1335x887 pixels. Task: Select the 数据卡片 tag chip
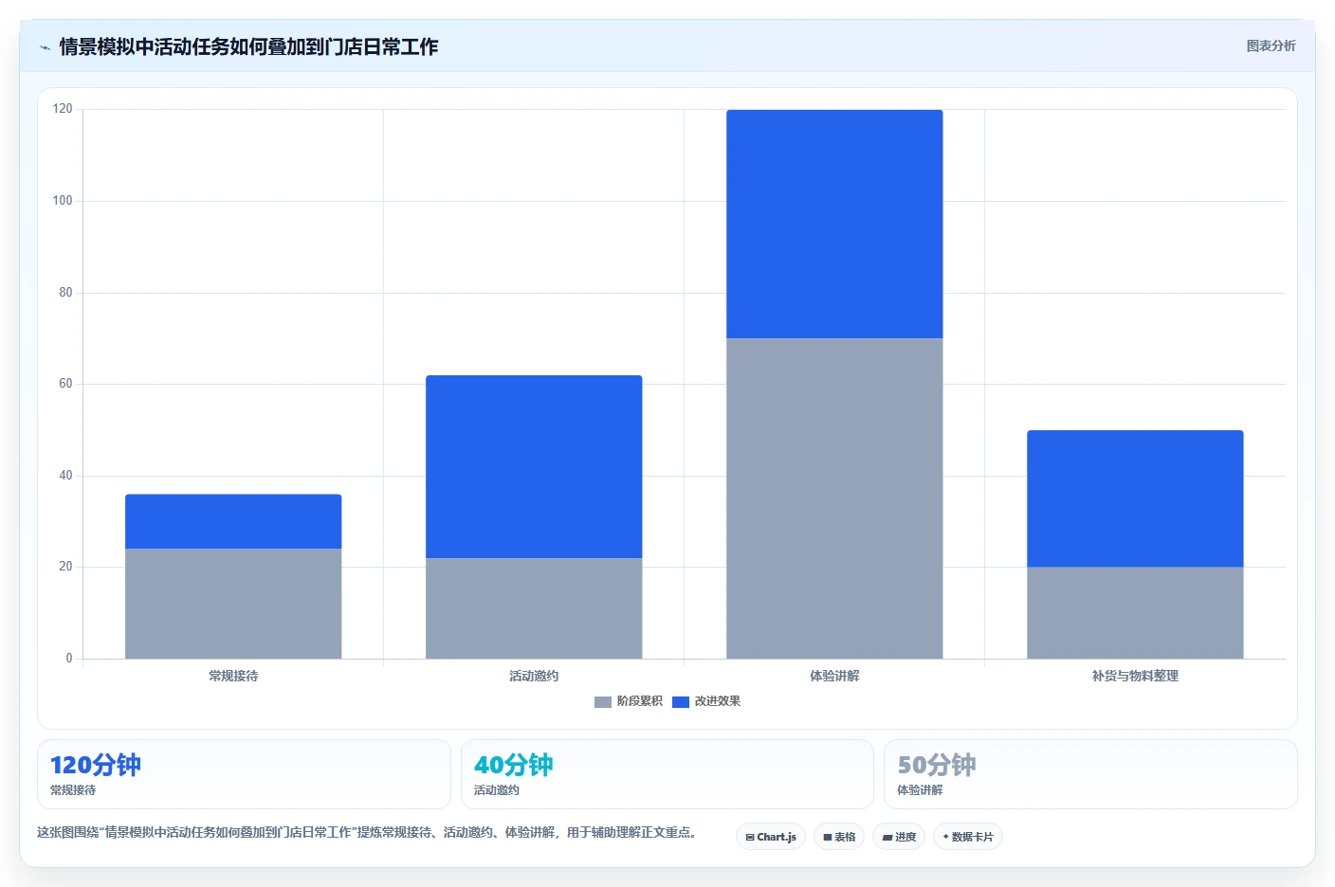[x=968, y=837]
